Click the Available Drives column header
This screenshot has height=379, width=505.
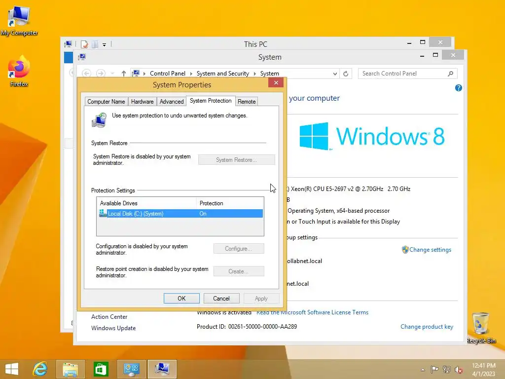pyautogui.click(x=146, y=203)
